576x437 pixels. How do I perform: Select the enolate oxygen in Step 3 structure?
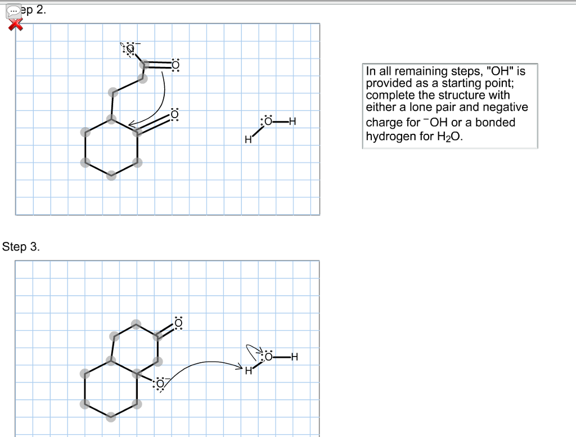tap(160, 383)
